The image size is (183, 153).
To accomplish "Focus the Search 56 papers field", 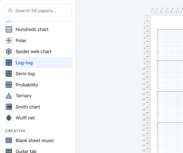I will tap(37, 11).
